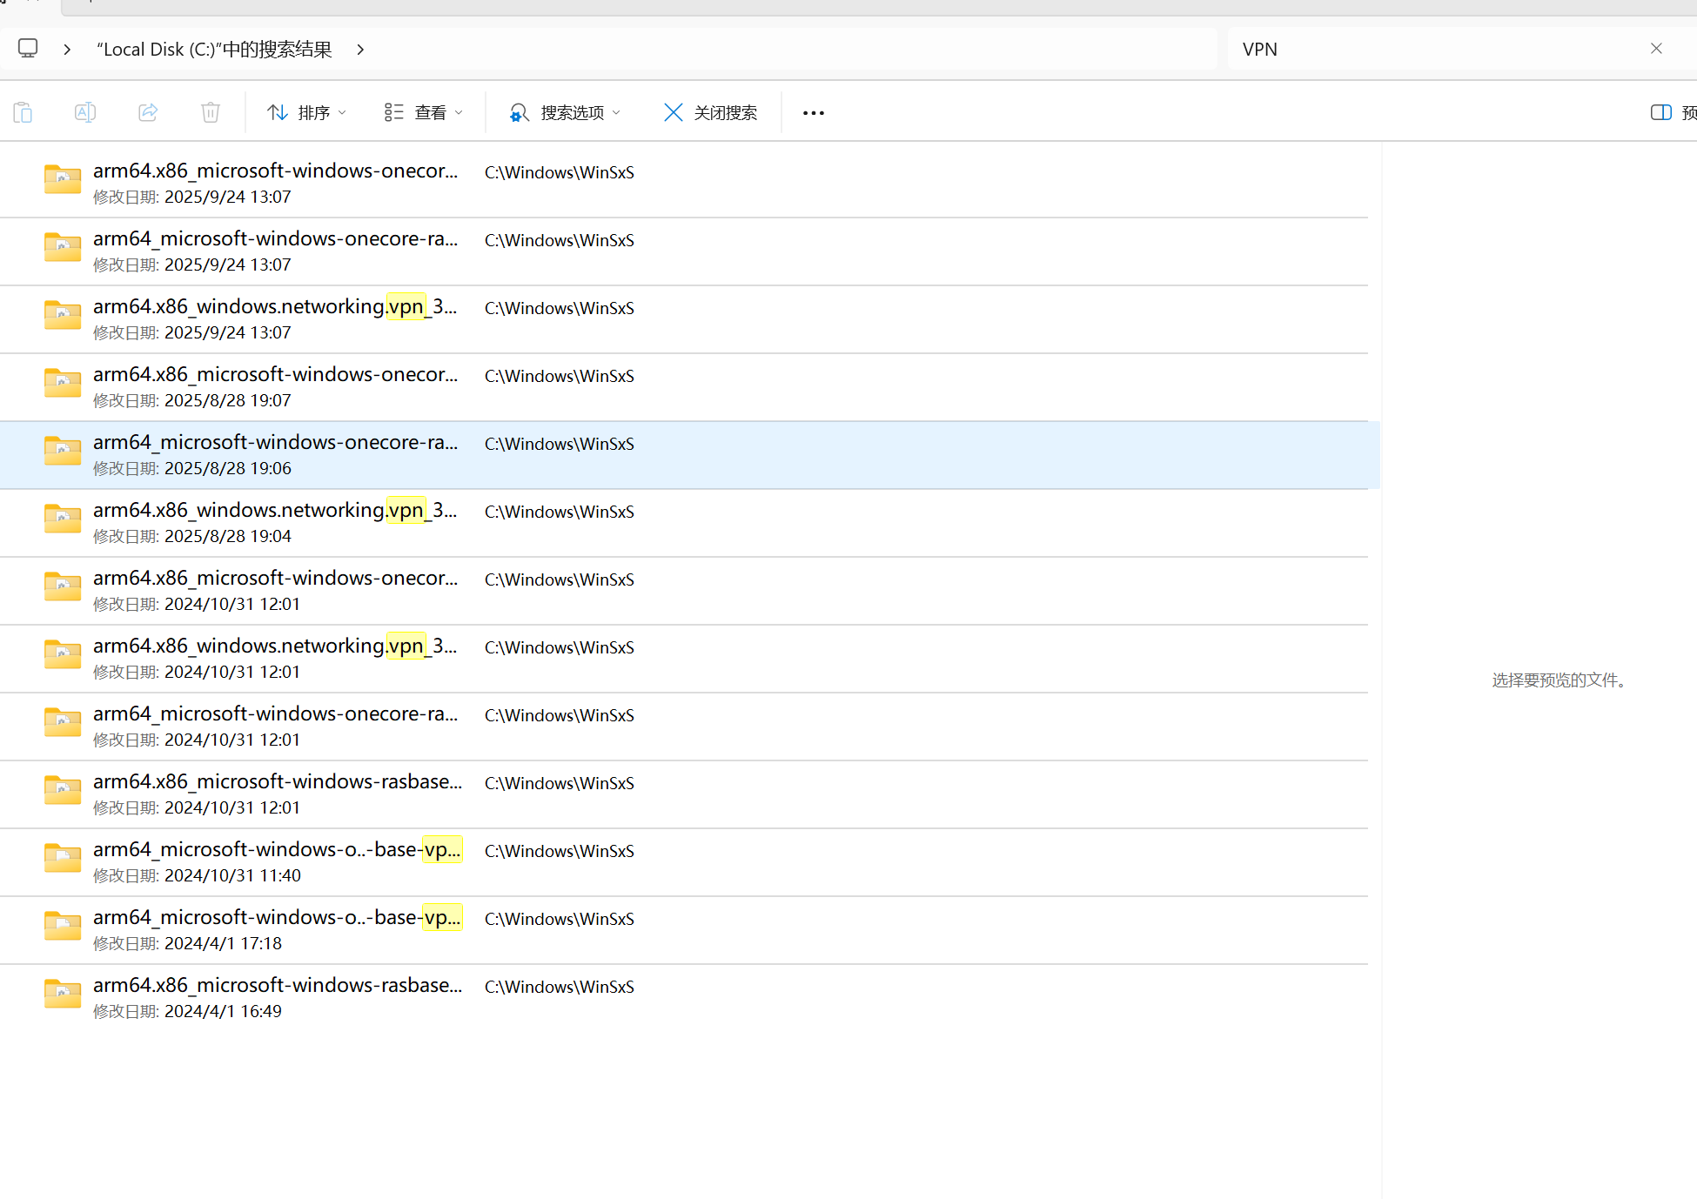
Task: Click the rename icon in toolbar
Action: 85,112
